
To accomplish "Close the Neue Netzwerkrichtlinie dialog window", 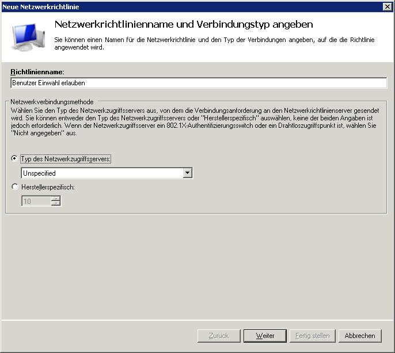I will pyautogui.click(x=388, y=6).
